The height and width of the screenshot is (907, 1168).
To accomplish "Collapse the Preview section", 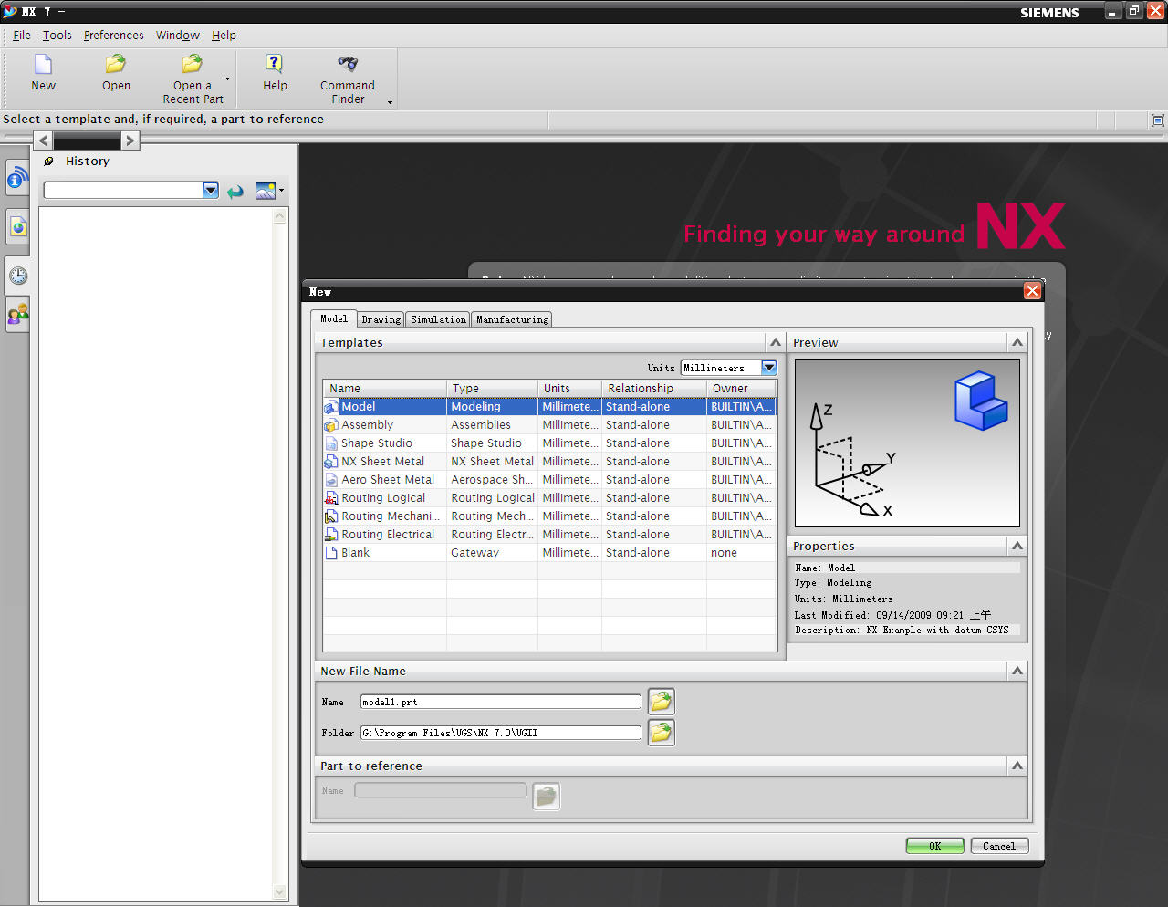I will pyautogui.click(x=1017, y=342).
